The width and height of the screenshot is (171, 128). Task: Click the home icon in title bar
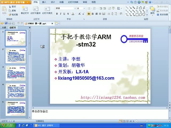pyautogui.click(x=135, y=2)
